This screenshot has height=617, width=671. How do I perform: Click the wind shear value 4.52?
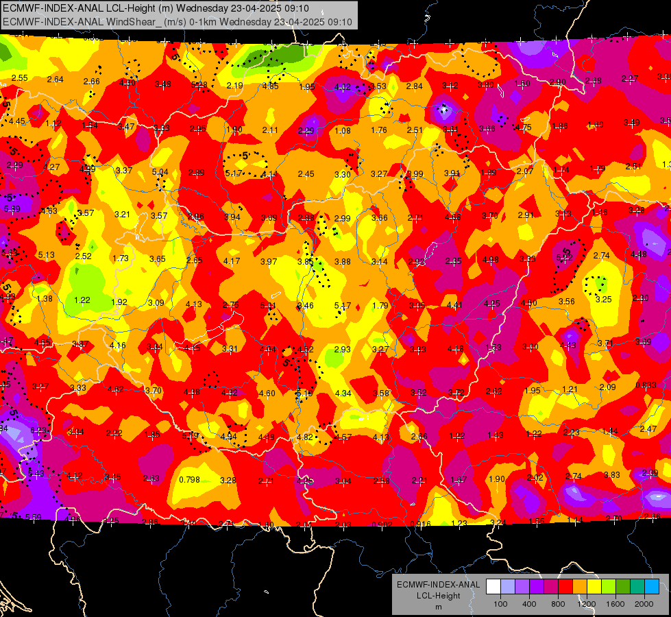306,350
